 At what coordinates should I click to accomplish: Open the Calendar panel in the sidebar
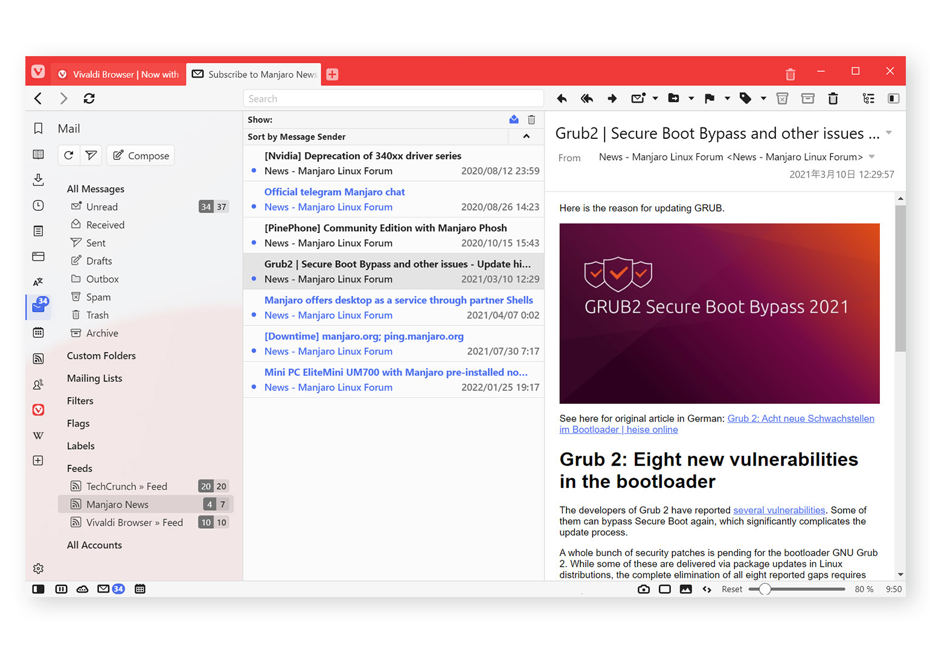point(38,332)
